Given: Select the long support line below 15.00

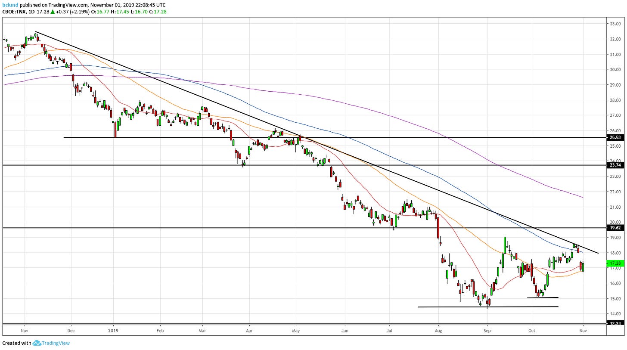Looking at the screenshot, I should coord(487,307).
